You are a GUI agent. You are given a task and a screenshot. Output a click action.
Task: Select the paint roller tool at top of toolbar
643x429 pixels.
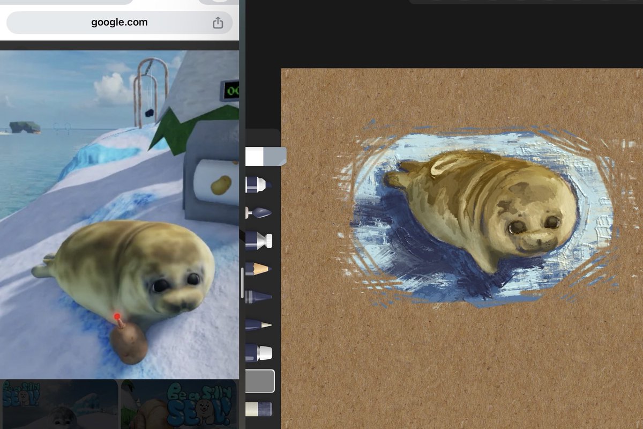tap(266, 157)
